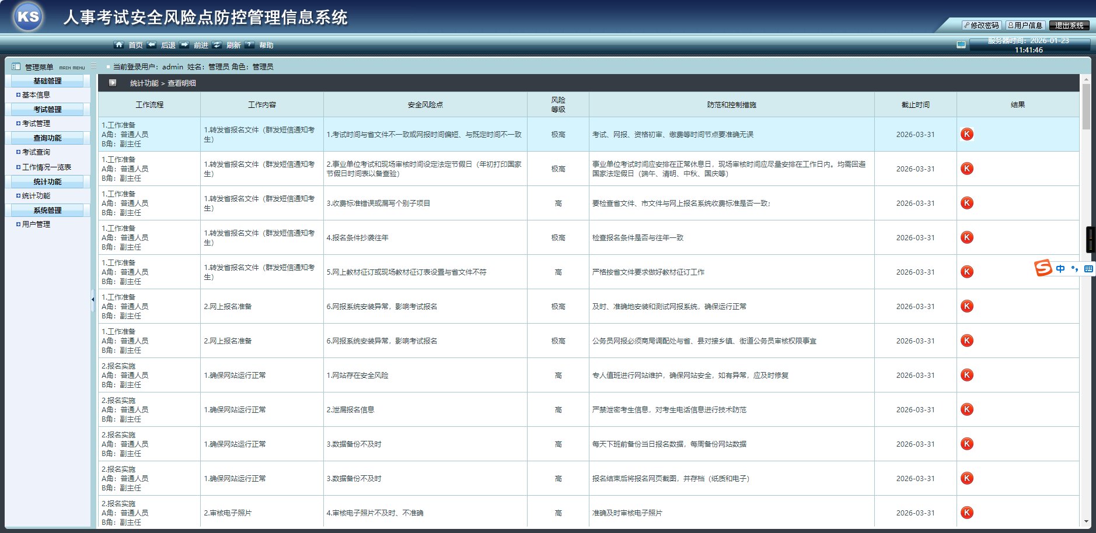Click the key icon on the 修改密码 button
Viewport: 1096px width, 533px height.
[x=967, y=25]
